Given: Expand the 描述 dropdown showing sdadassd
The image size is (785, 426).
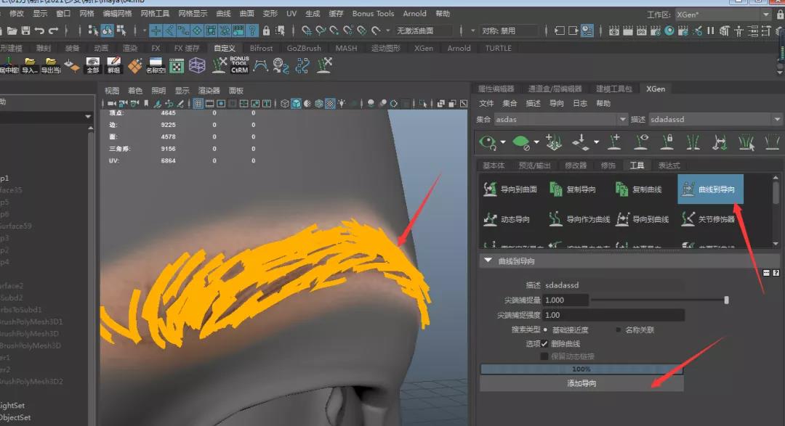Looking at the screenshot, I should [714, 119].
